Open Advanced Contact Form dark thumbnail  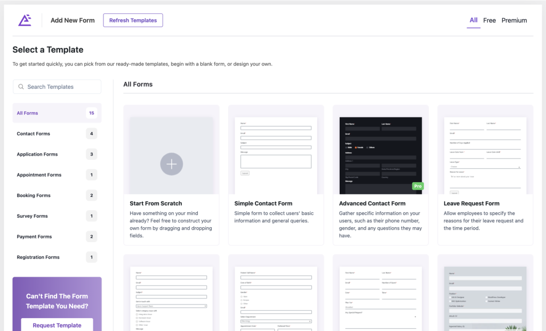pos(381,155)
